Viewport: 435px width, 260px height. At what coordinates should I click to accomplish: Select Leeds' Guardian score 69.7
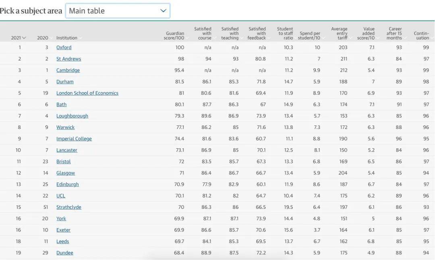pyautogui.click(x=179, y=241)
